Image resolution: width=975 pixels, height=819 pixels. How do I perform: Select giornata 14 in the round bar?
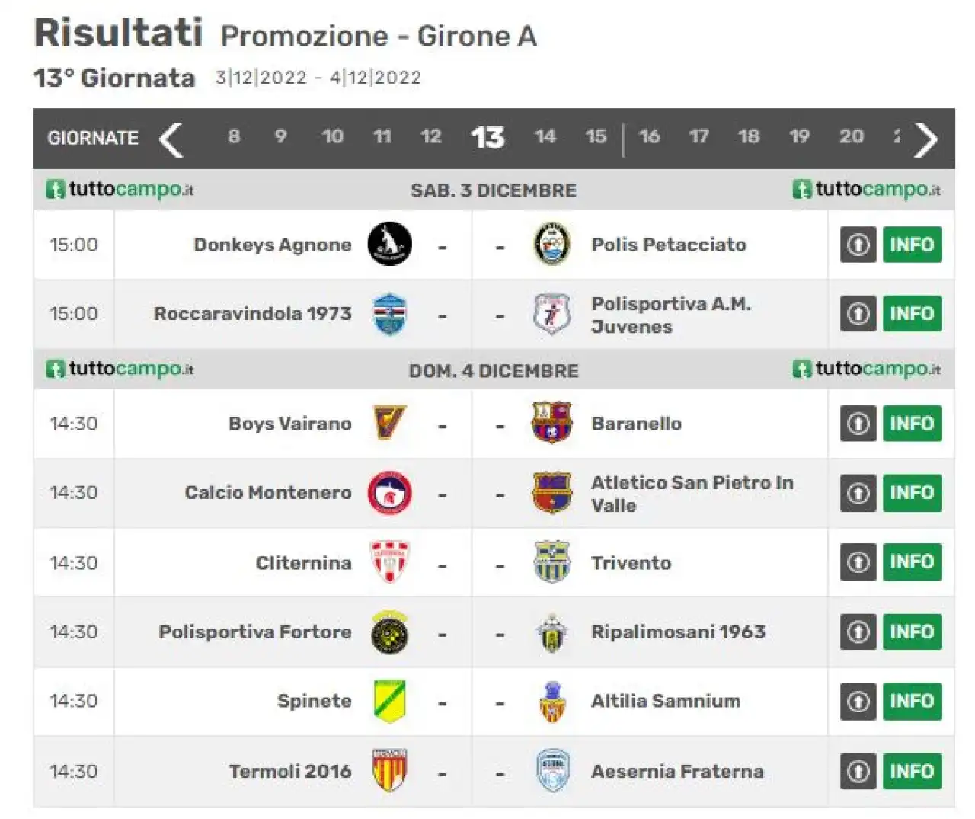tap(545, 136)
